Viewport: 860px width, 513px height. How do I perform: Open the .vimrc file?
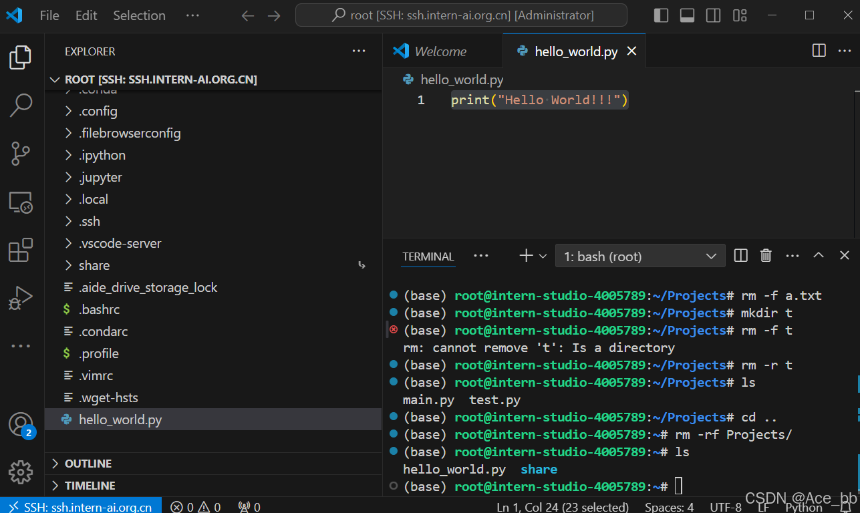pos(213,375)
